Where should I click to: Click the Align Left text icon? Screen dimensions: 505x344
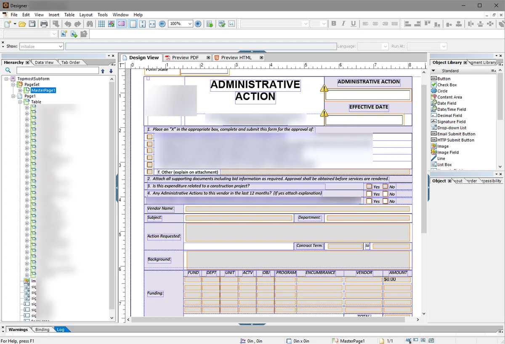click(x=365, y=24)
